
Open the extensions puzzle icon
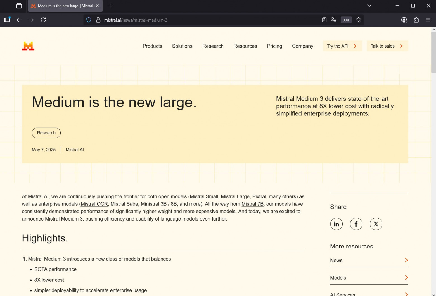[x=416, y=20]
